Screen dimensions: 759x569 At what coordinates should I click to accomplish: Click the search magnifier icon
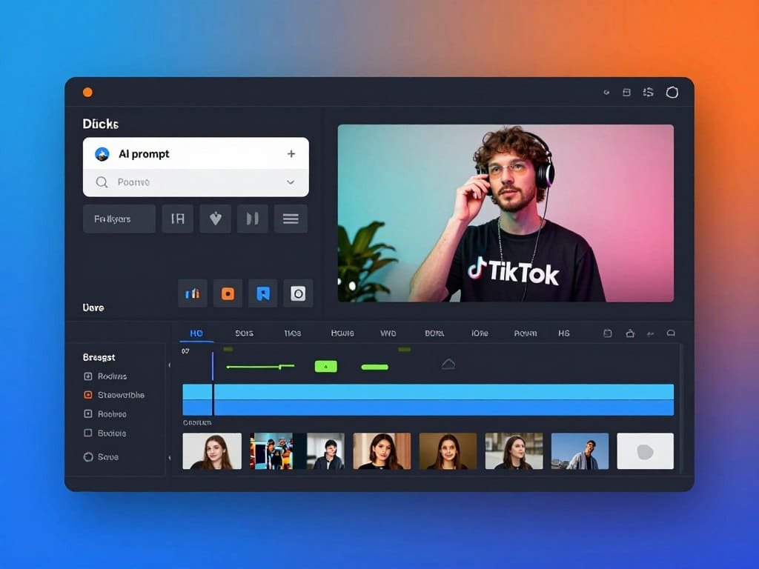click(x=102, y=182)
